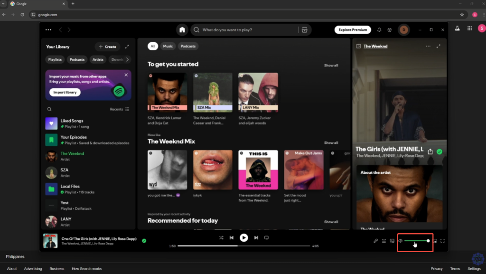Screen dimensions: 486x274
Task: Open the SZA Mix thumbnail
Action: [x=213, y=93]
